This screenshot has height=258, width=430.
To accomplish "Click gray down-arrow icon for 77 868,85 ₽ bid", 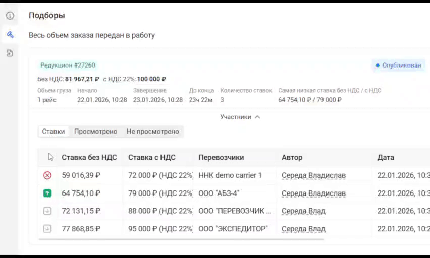I will (47, 228).
